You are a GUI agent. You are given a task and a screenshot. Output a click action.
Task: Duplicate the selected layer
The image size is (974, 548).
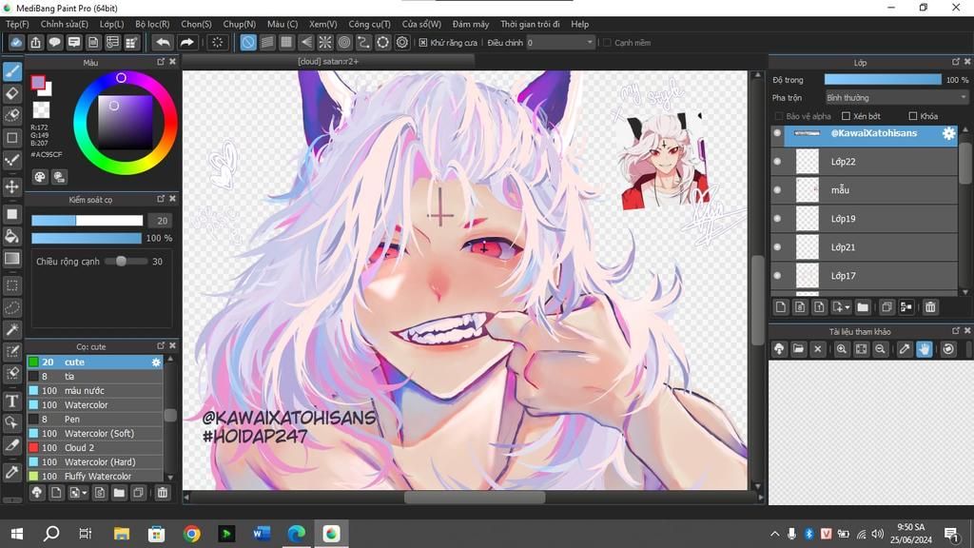click(887, 307)
